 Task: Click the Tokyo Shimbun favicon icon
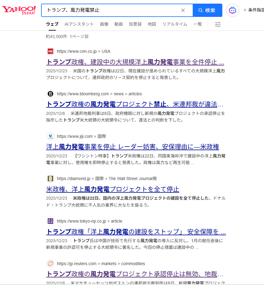tap(50, 221)
